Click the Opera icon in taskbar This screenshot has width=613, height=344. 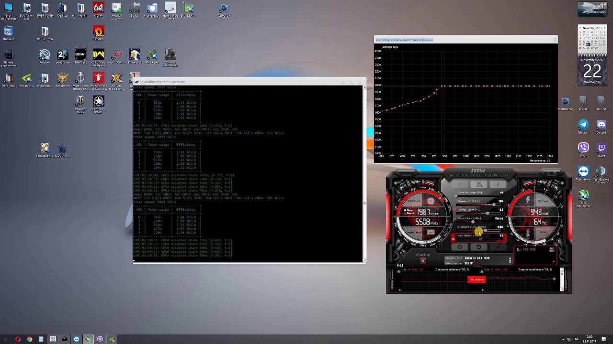point(18,339)
